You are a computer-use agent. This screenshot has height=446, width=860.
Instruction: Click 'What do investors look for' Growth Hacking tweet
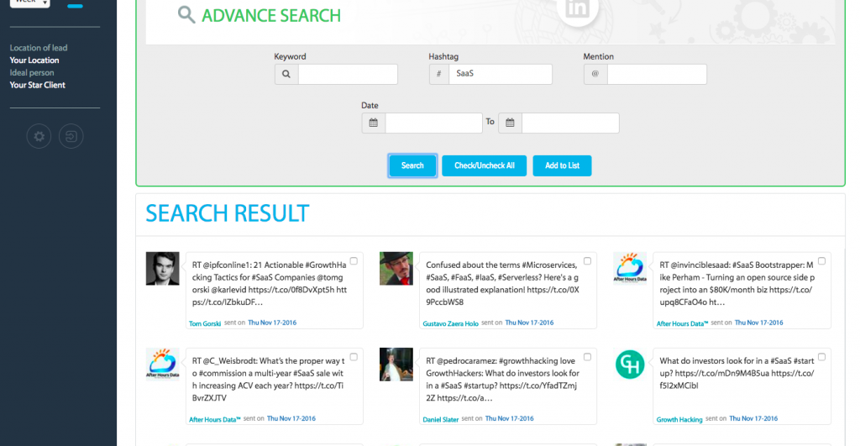(737, 373)
